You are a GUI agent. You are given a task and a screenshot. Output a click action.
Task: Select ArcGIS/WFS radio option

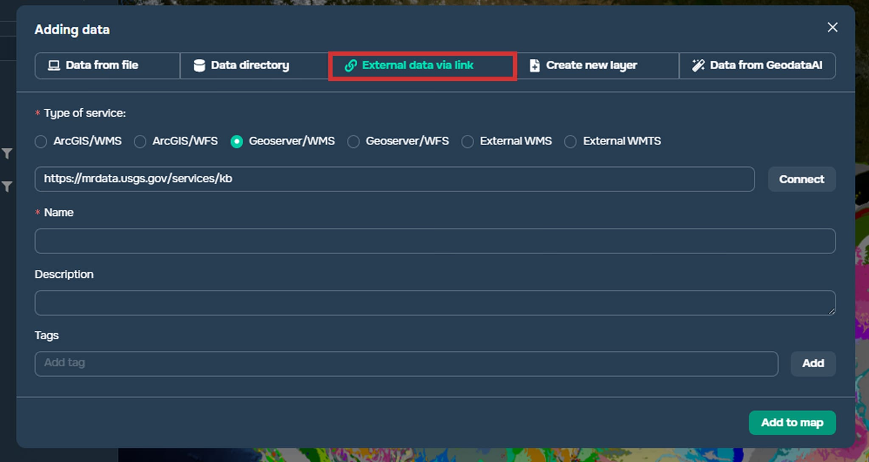(140, 141)
